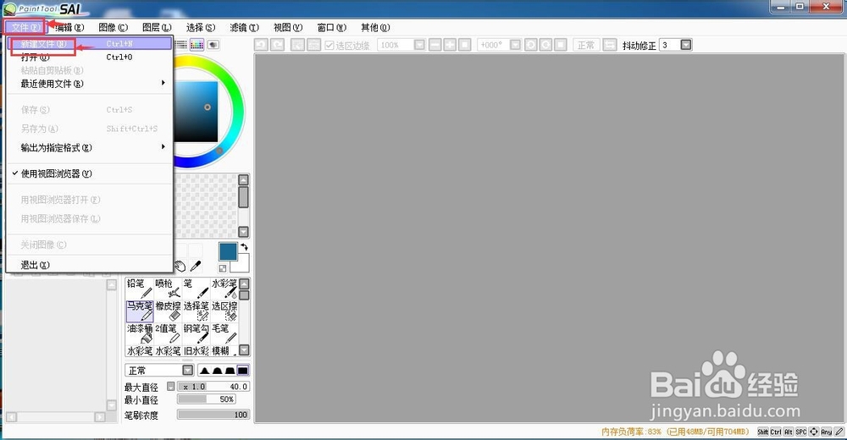The height and width of the screenshot is (440, 847).
Task: Choose 退出 to exit the application
Action: coord(89,265)
